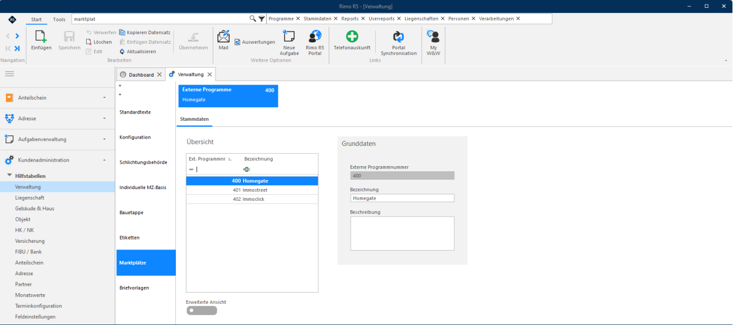Toggle the Erweiterte Ansicht switch
This screenshot has width=733, height=325.
[202, 310]
